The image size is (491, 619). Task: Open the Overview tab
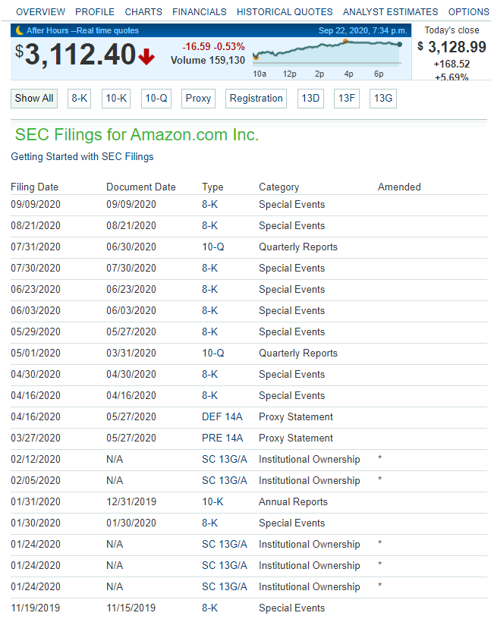coord(40,12)
